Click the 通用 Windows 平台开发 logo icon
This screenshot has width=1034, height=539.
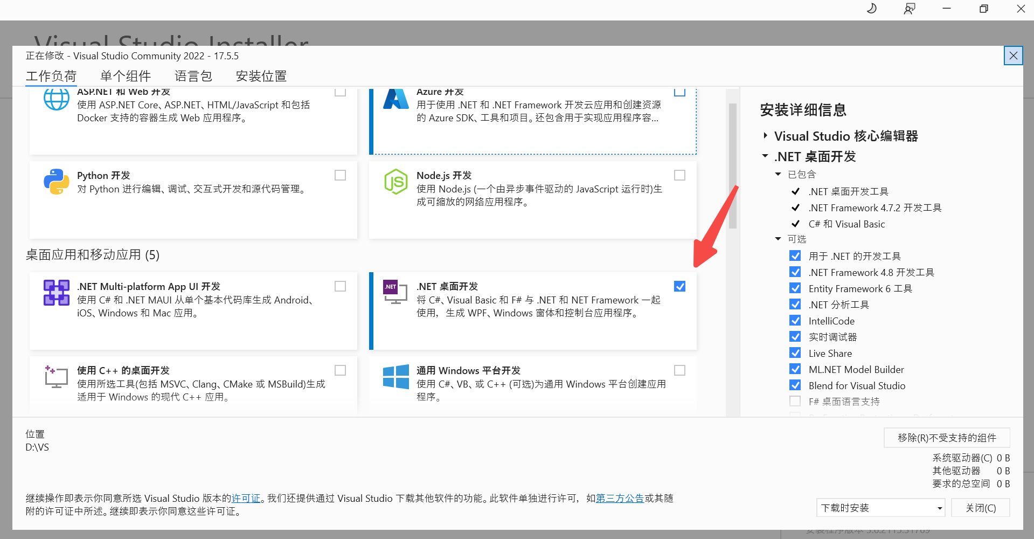tap(396, 377)
